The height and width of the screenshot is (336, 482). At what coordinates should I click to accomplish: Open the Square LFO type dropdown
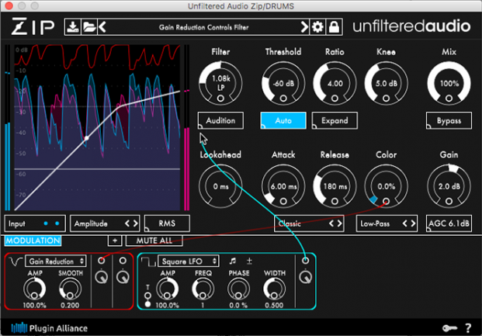(x=188, y=262)
